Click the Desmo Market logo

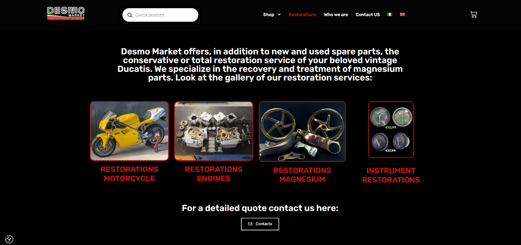[x=66, y=13]
